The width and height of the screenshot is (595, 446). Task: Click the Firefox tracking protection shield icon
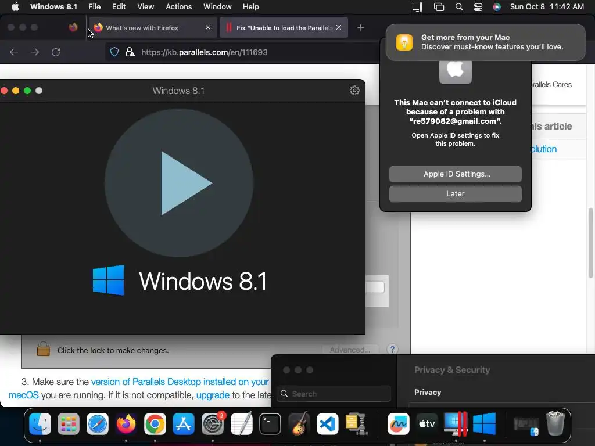[114, 52]
